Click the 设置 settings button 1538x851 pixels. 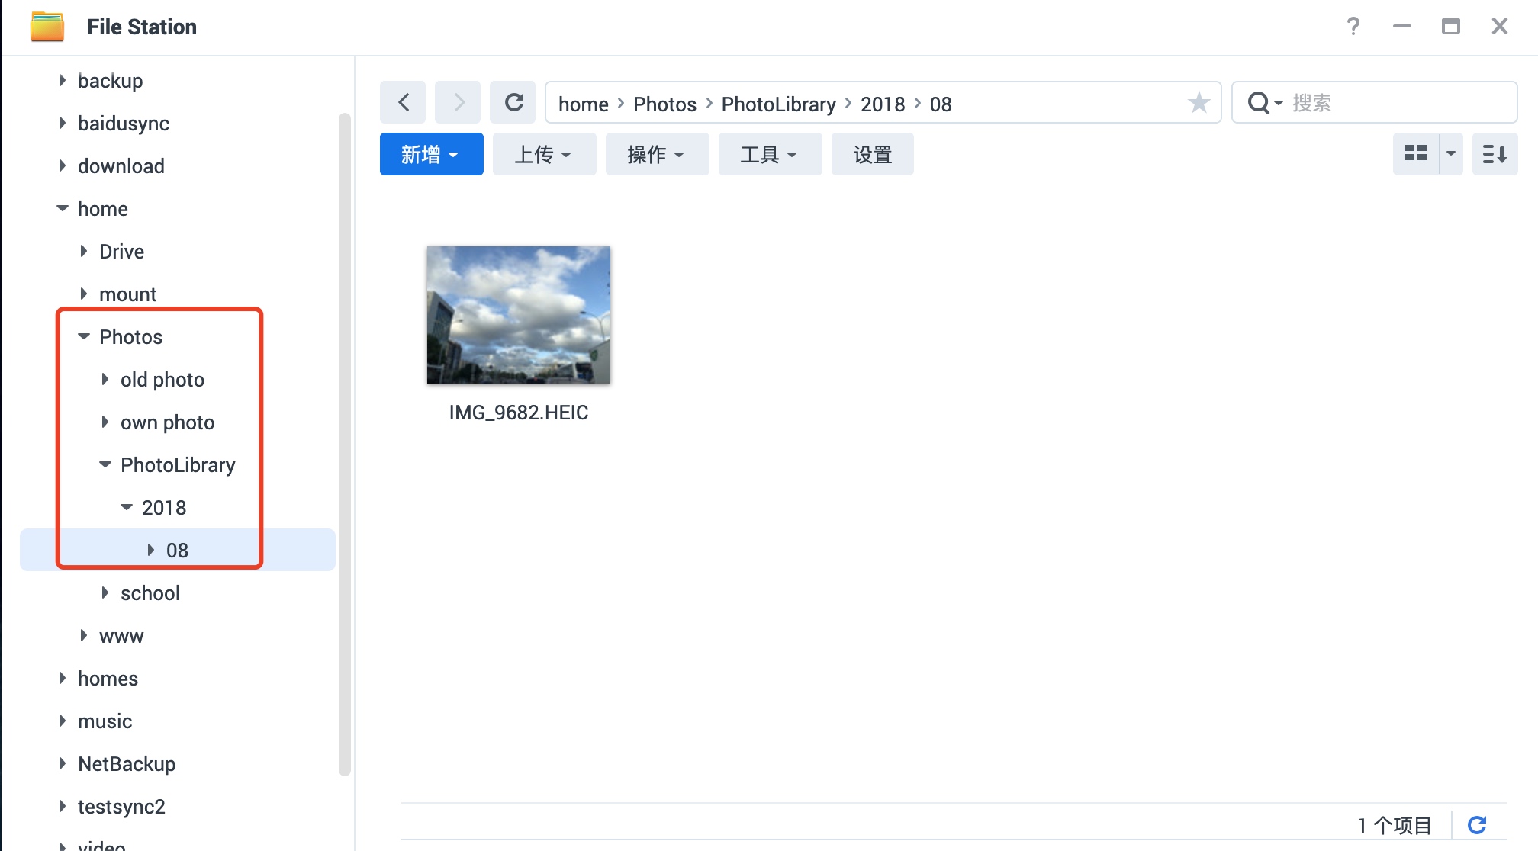[x=872, y=154]
